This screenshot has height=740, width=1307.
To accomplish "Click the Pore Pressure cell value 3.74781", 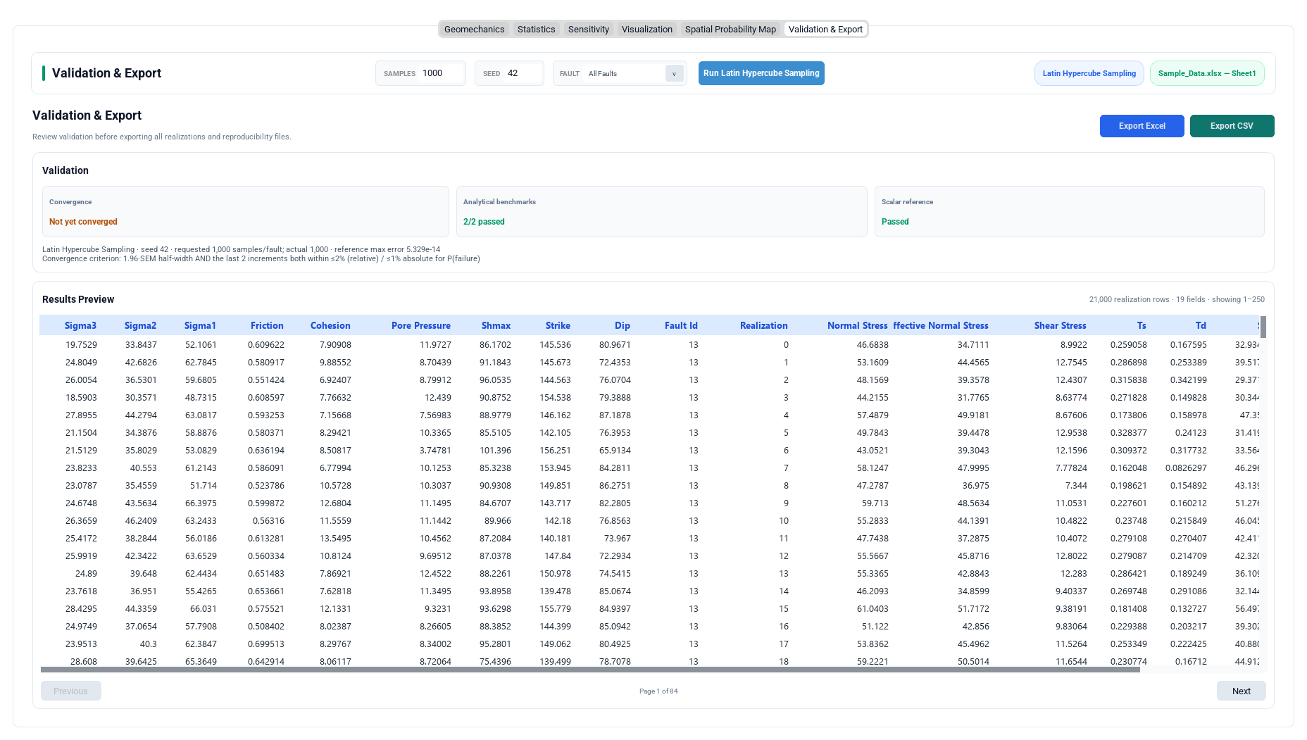I will [x=435, y=451].
